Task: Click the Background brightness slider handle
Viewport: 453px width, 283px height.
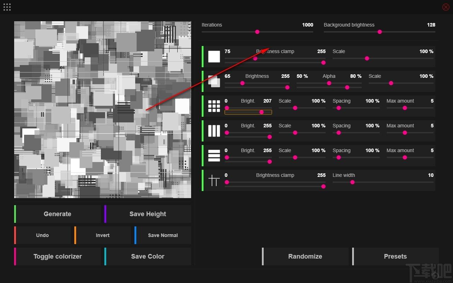Action: pos(380,32)
